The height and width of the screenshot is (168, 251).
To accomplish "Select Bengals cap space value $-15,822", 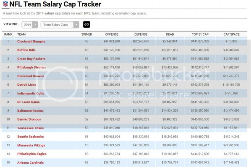I will (231, 41).
